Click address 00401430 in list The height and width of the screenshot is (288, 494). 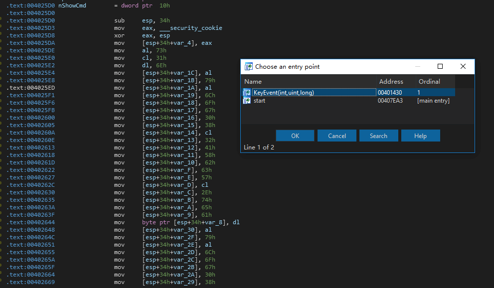click(x=390, y=93)
